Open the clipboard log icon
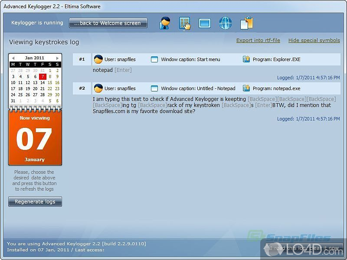The width and height of the screenshot is (347, 260). point(246,23)
